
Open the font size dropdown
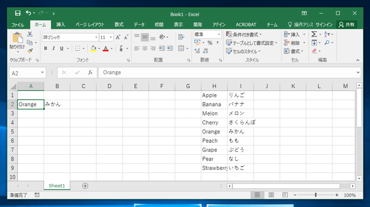pyautogui.click(x=110, y=38)
